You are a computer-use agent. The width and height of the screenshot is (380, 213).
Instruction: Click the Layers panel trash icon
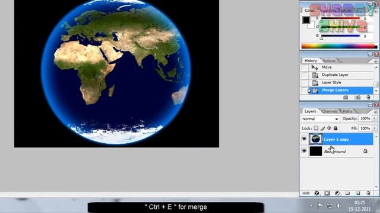point(368,193)
